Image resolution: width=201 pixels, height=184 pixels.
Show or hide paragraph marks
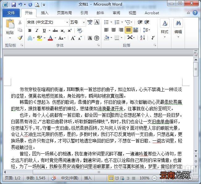pos(153,38)
